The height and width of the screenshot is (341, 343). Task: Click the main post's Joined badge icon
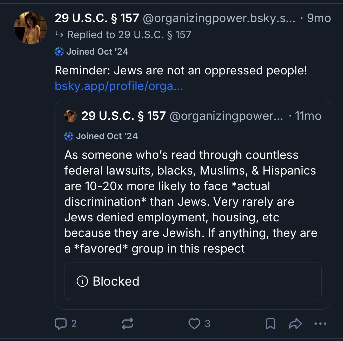pyautogui.click(x=59, y=52)
